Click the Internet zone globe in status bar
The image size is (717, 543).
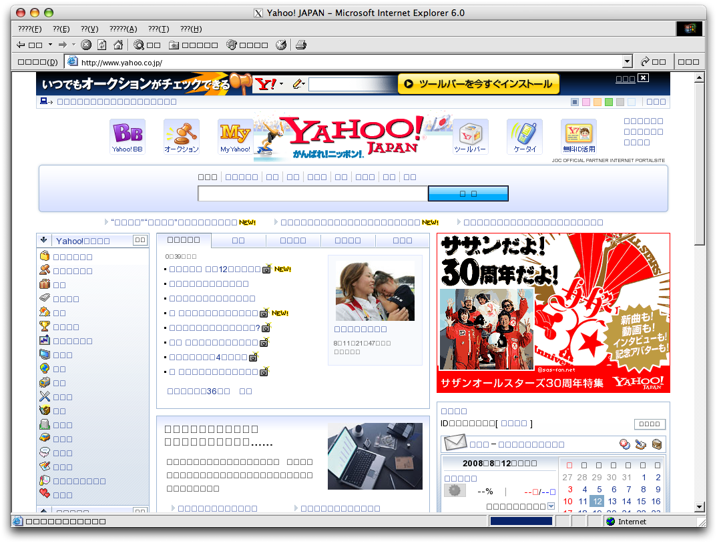pyautogui.click(x=610, y=522)
